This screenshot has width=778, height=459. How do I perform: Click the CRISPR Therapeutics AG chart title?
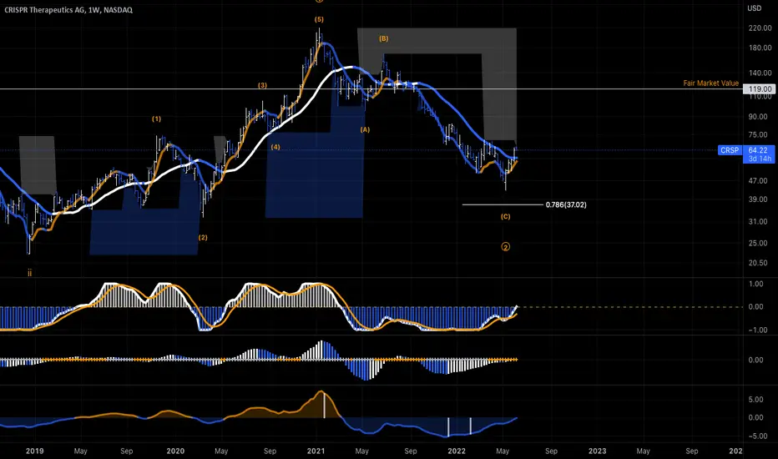(x=68, y=10)
